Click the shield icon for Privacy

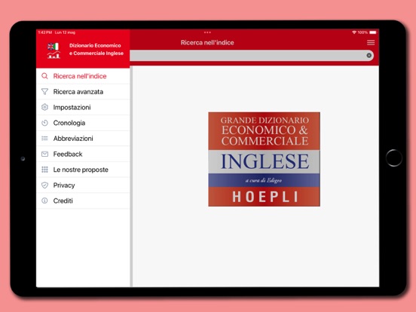tap(44, 185)
